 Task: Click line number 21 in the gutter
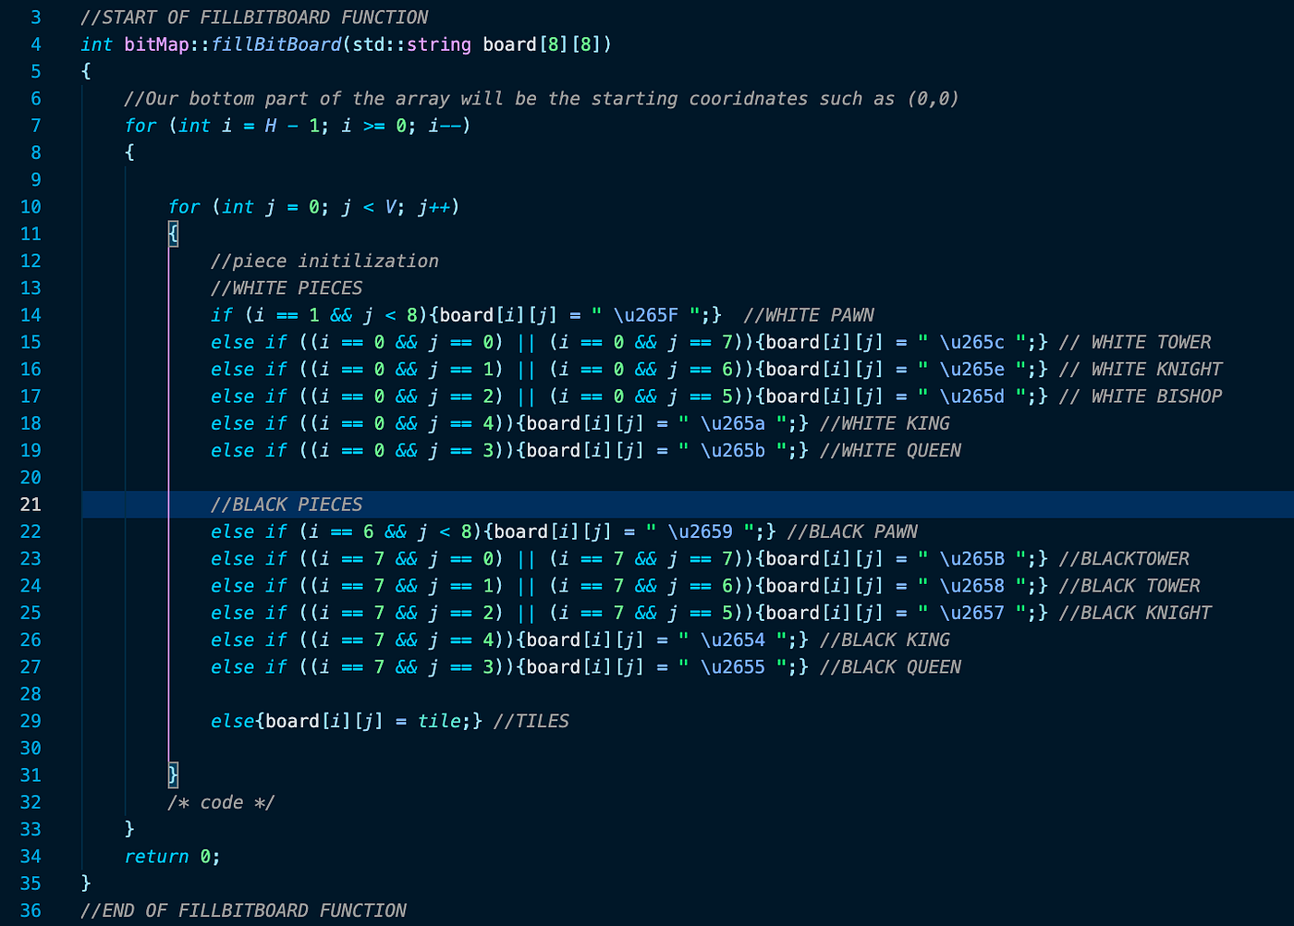31,504
